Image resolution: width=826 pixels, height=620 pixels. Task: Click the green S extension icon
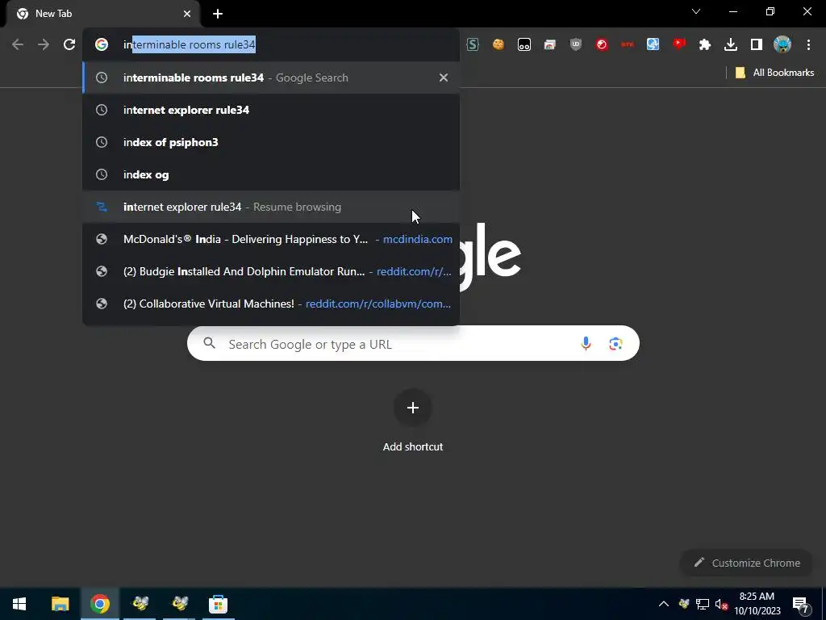point(473,45)
